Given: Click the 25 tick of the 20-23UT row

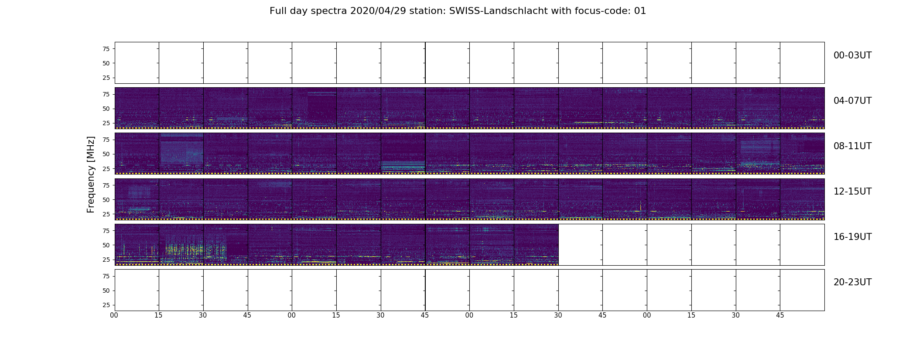Looking at the screenshot, I should click(x=106, y=305).
